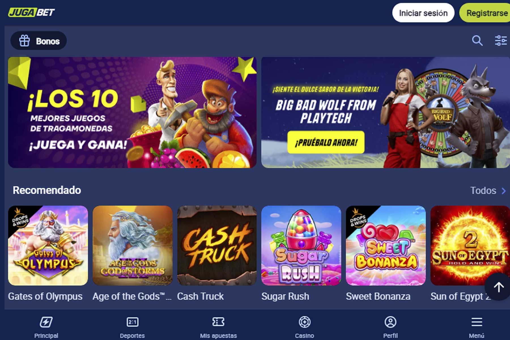The image size is (510, 340).
Task: Expand Todos recommended games list
Action: pyautogui.click(x=488, y=190)
